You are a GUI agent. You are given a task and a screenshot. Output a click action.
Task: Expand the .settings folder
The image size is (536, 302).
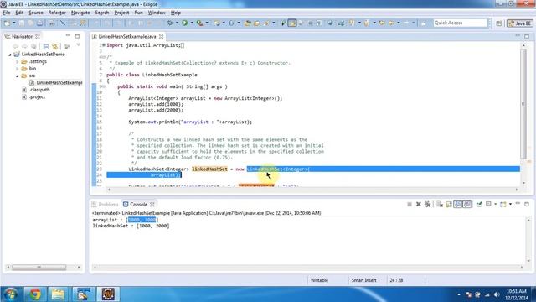[x=17, y=61]
